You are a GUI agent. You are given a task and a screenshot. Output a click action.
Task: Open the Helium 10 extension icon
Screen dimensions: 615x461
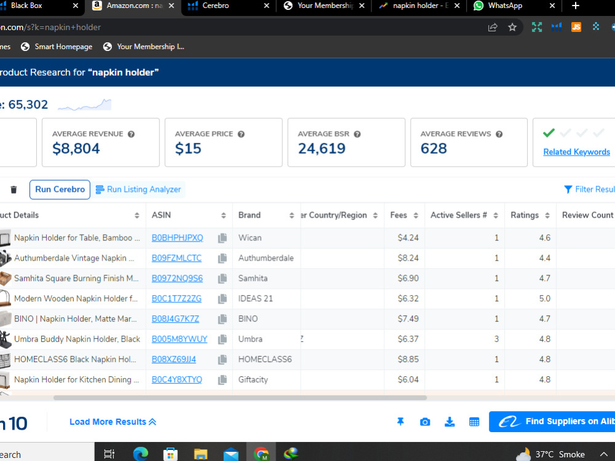[x=557, y=27]
